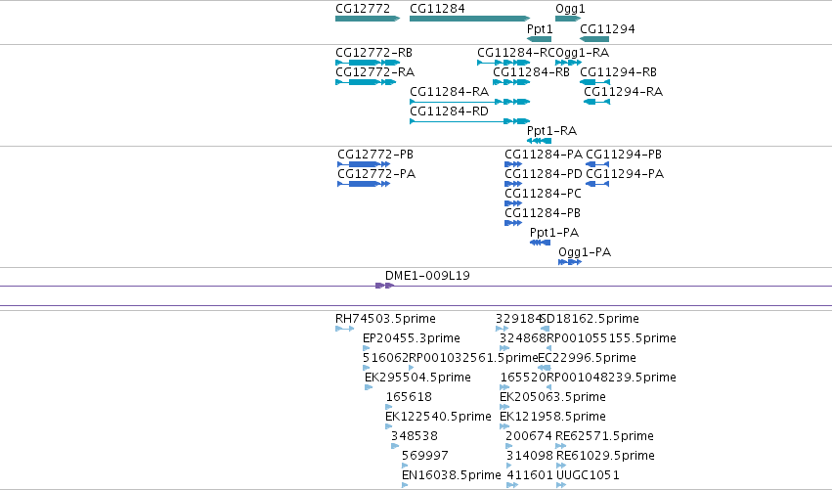
Task: Select EST EC22996.5prime
Action: coord(588,358)
